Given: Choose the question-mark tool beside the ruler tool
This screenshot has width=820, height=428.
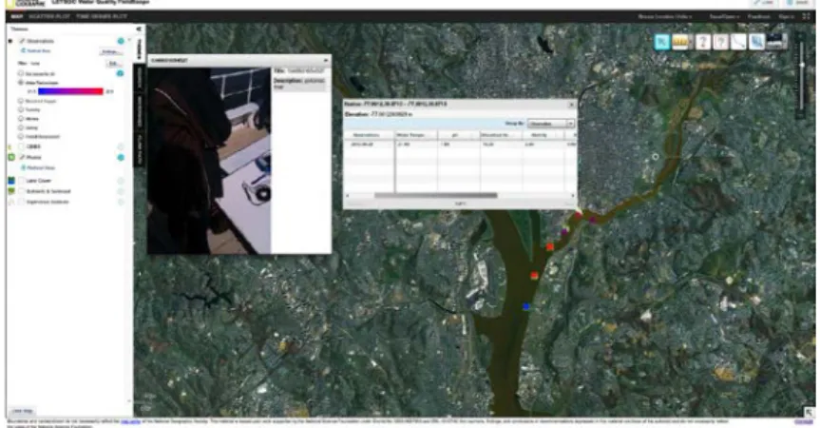Looking at the screenshot, I should point(703,42).
